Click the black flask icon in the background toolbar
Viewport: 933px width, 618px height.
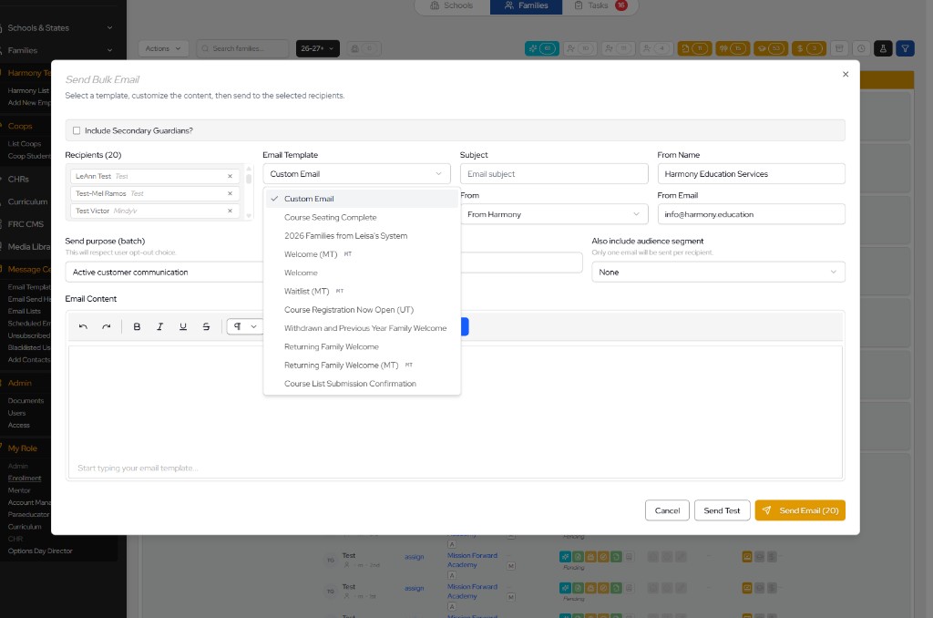coord(883,49)
